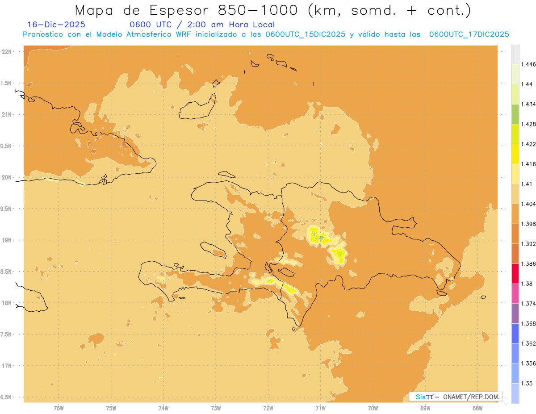
Task: Click the longitude label 74W
Action: click(163, 408)
